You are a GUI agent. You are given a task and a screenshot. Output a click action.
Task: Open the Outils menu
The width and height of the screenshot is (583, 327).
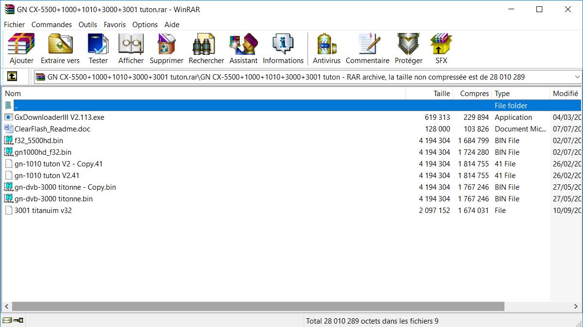click(x=88, y=24)
